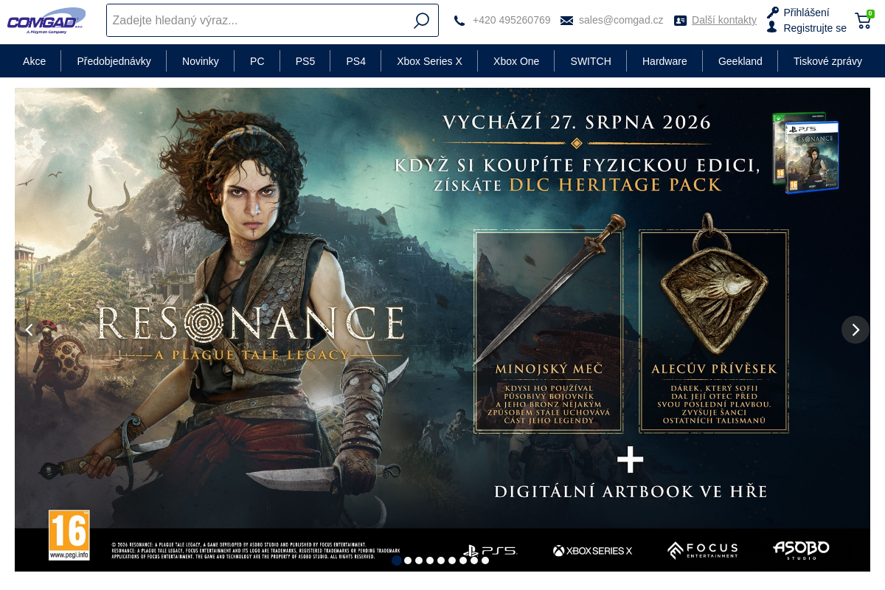
Task: Click the Minojský meč DLC card
Action: click(x=549, y=330)
